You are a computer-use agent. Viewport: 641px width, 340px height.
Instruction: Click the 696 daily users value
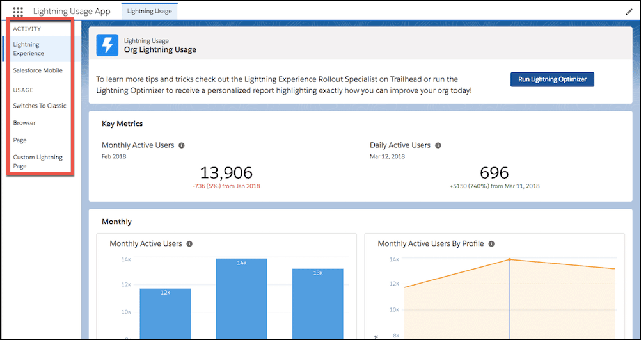click(x=495, y=173)
